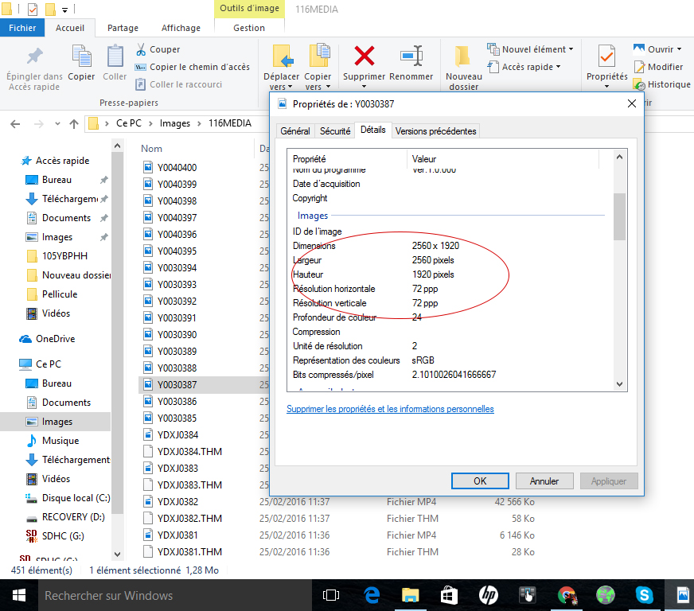Click the Annuler button
This screenshot has width=694, height=611.
pyautogui.click(x=544, y=481)
